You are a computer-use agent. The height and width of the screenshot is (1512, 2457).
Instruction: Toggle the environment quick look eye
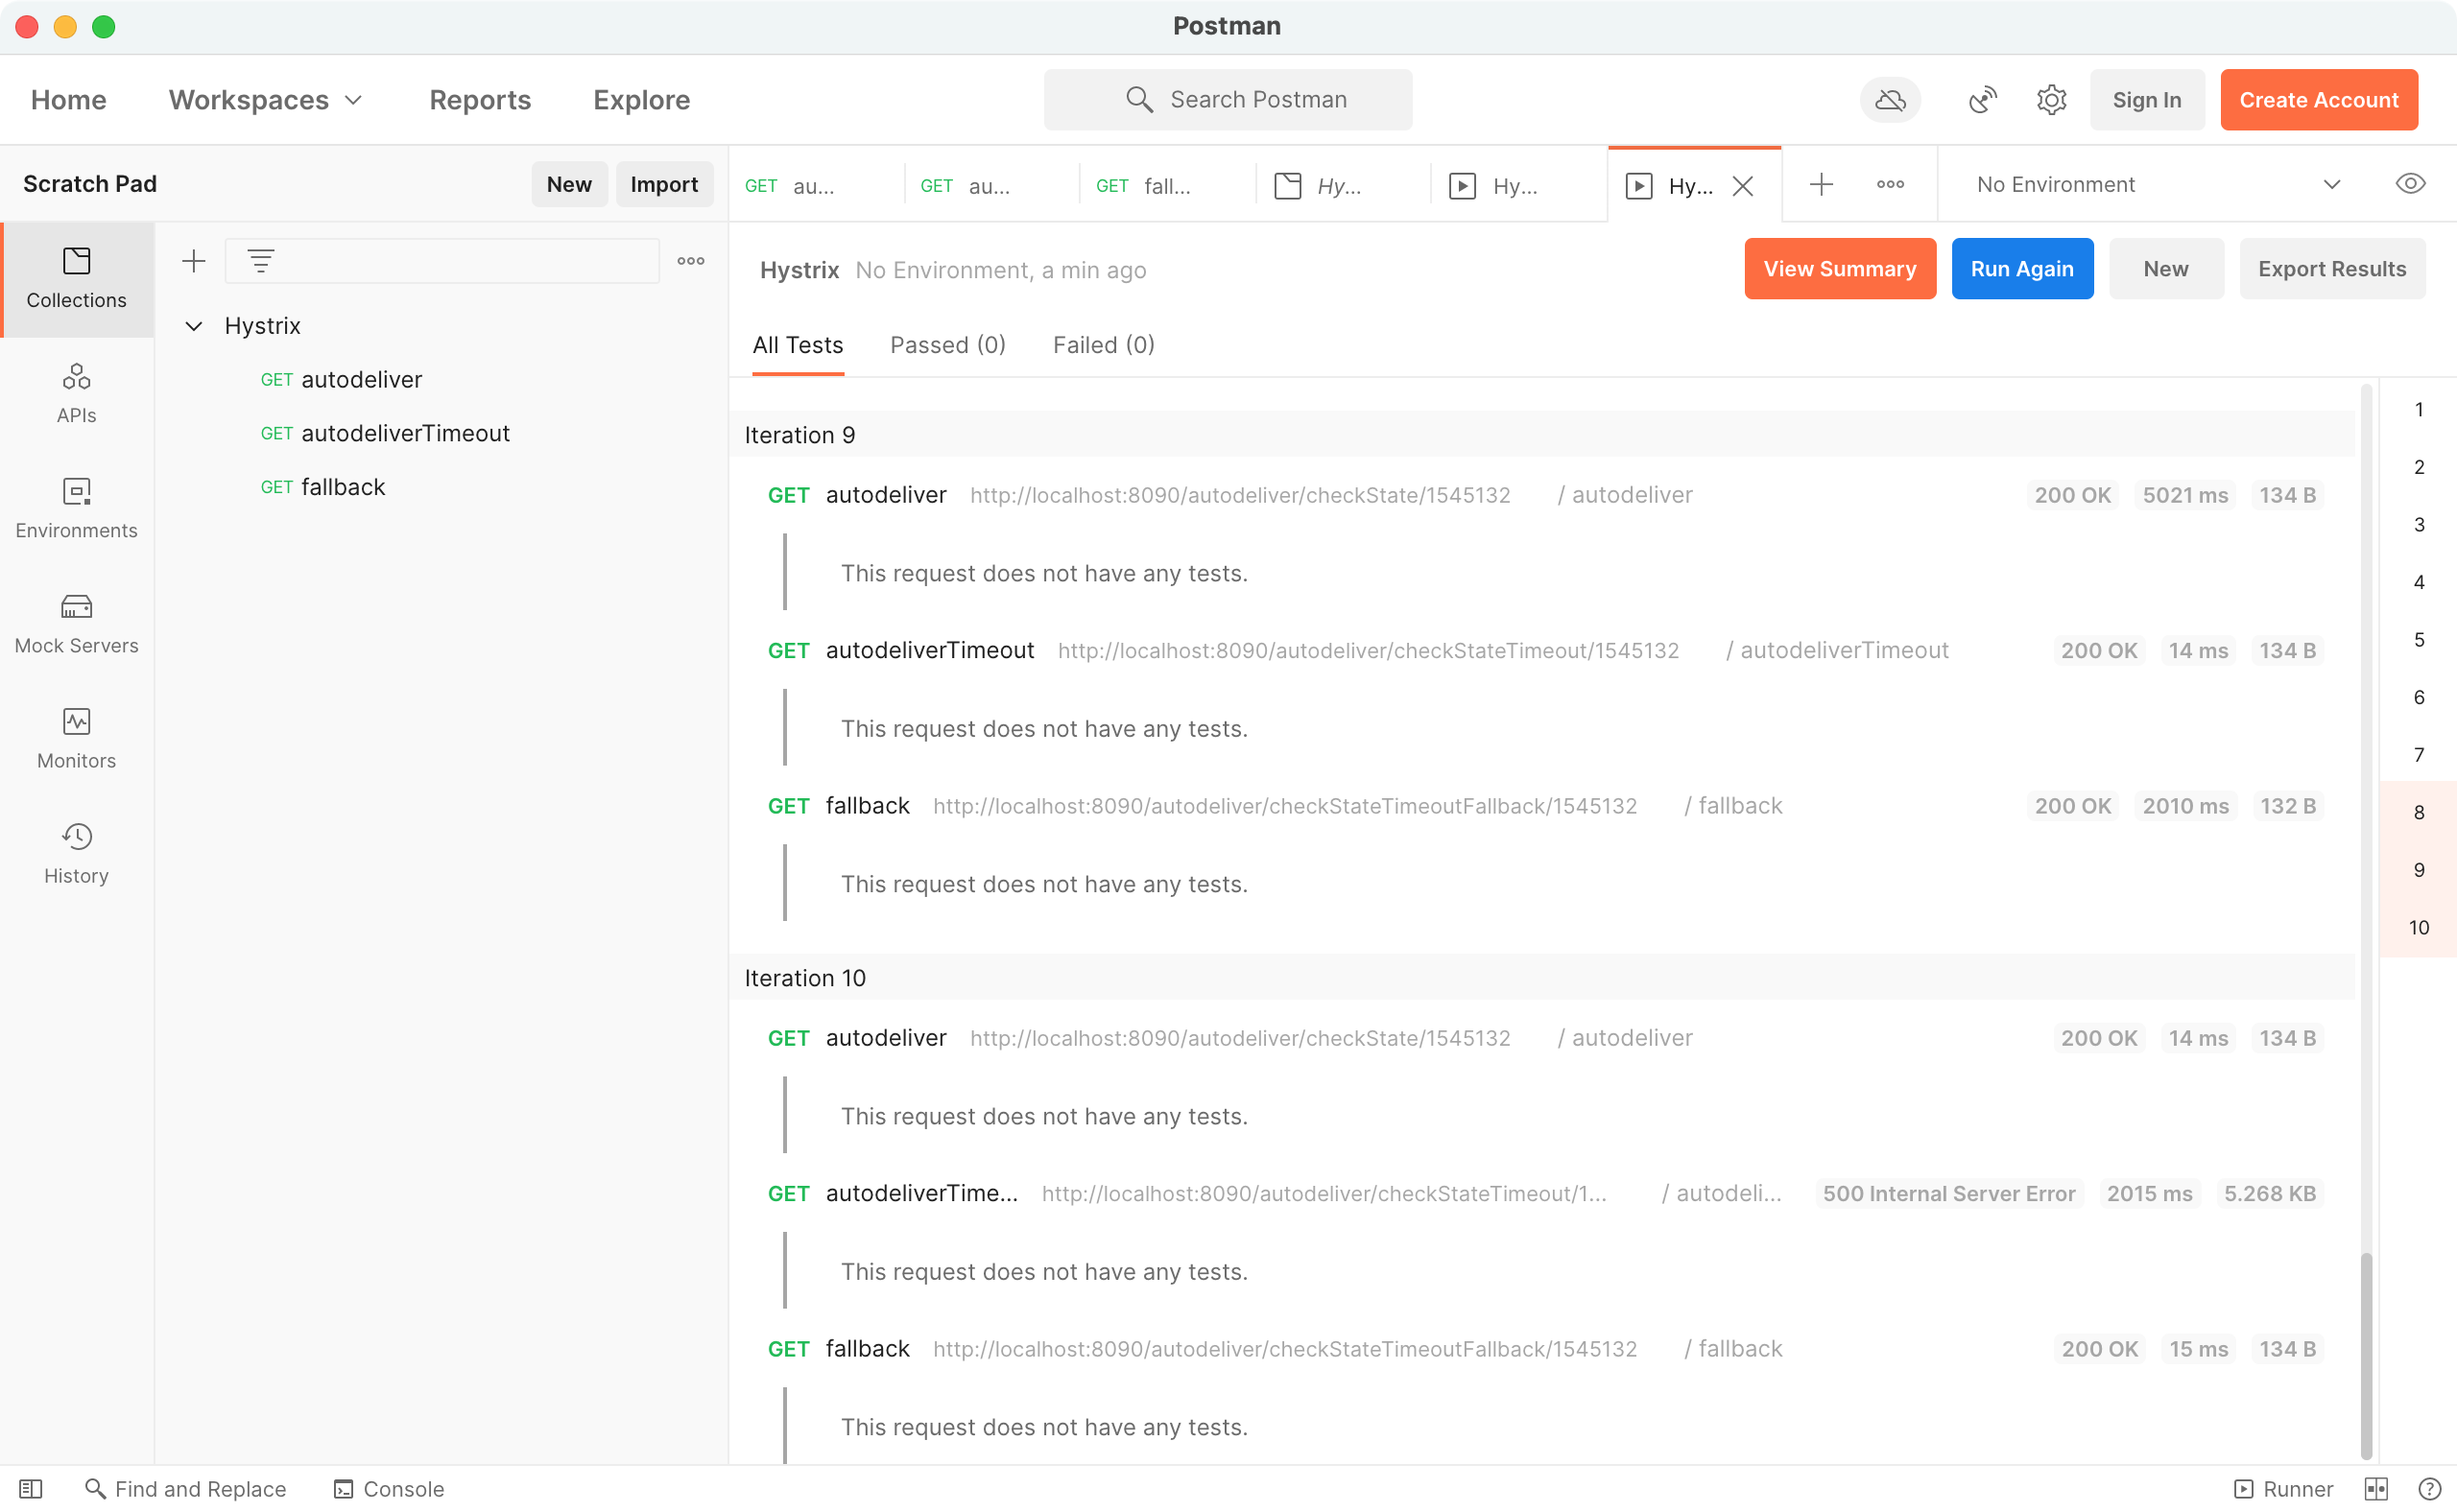2410,184
